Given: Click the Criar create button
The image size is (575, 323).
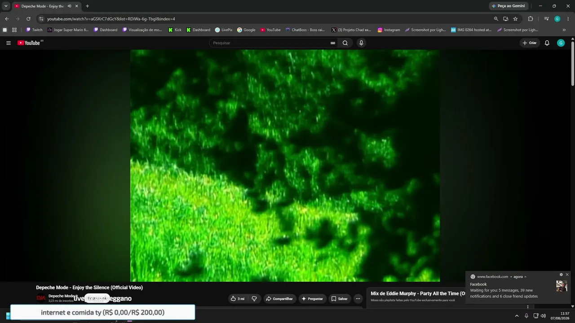Looking at the screenshot, I should (529, 43).
